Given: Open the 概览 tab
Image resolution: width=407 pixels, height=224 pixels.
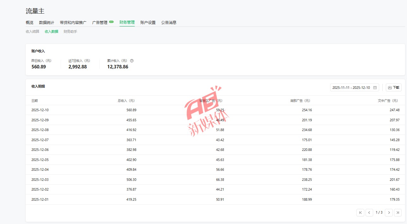Looking at the screenshot, I should tap(29, 23).
